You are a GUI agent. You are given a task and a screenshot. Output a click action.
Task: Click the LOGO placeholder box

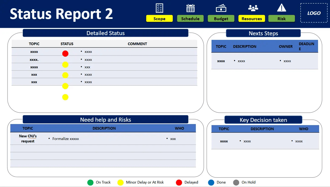314,13
